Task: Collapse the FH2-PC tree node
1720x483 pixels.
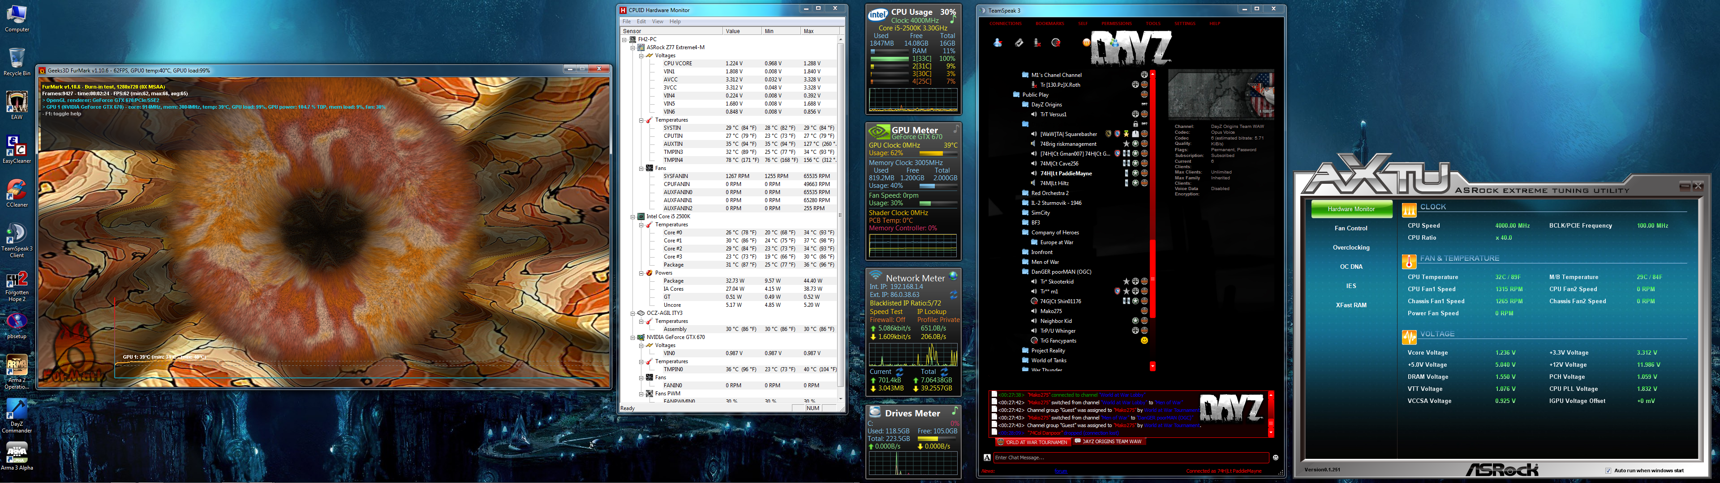Action: (x=624, y=39)
